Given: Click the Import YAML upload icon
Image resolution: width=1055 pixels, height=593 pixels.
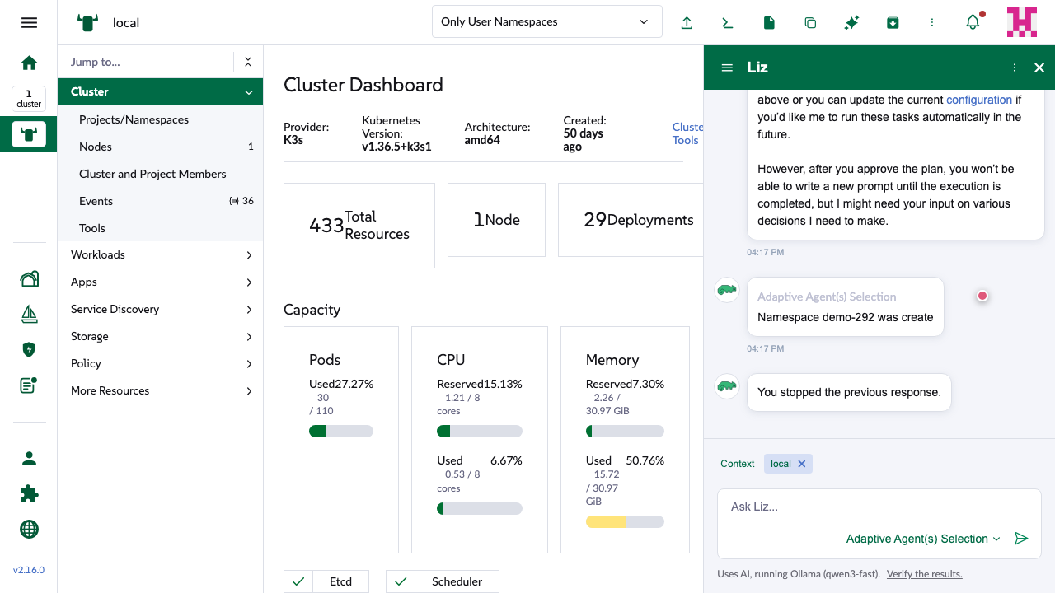Looking at the screenshot, I should coord(687,22).
